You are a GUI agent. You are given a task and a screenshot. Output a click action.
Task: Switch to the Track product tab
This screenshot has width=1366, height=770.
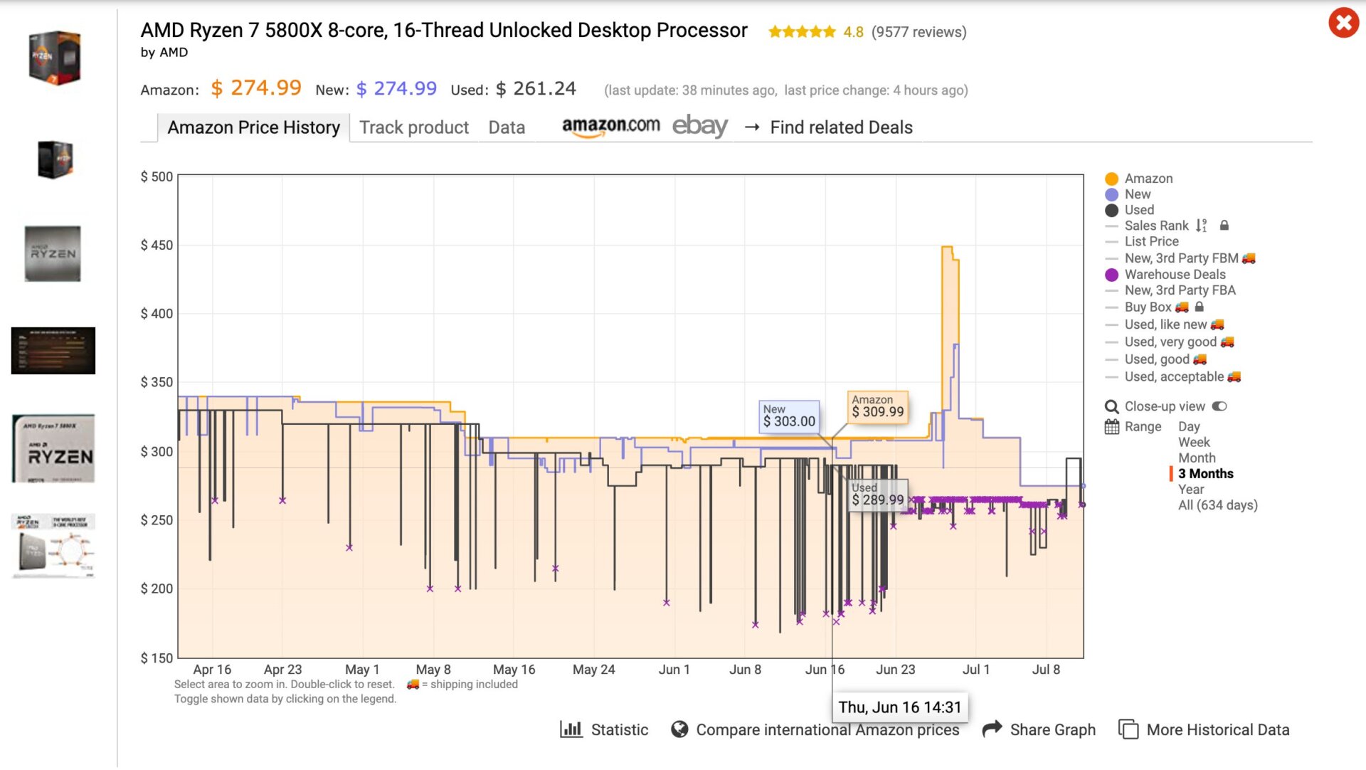pos(415,127)
